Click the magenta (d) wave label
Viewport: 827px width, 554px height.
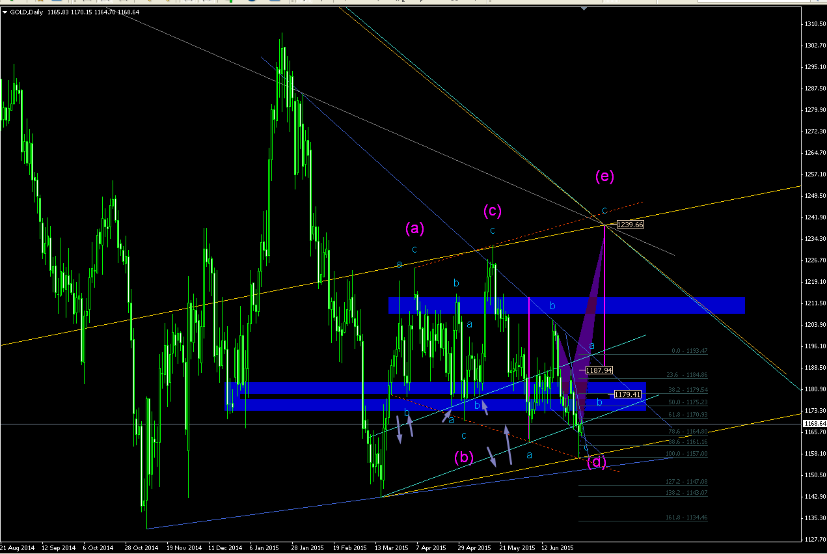pyautogui.click(x=597, y=463)
